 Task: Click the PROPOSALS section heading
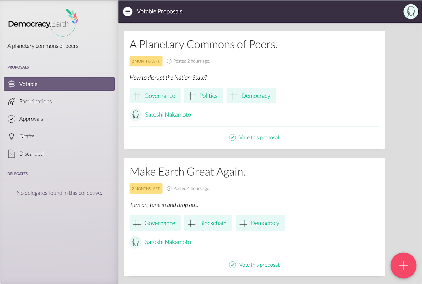(18, 67)
